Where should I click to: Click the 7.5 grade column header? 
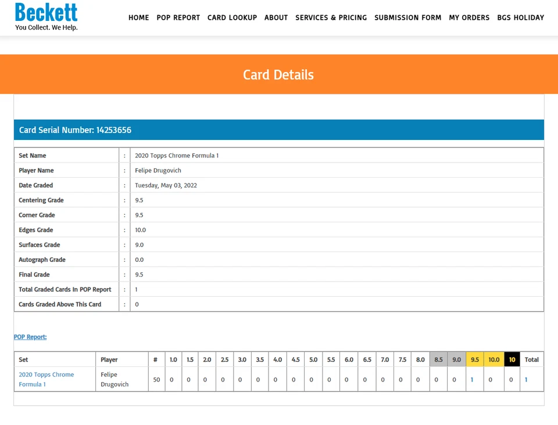(402, 359)
